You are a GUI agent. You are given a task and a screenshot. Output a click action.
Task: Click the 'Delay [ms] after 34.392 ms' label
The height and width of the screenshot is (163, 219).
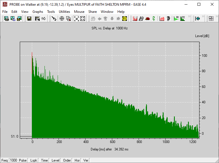110,149
